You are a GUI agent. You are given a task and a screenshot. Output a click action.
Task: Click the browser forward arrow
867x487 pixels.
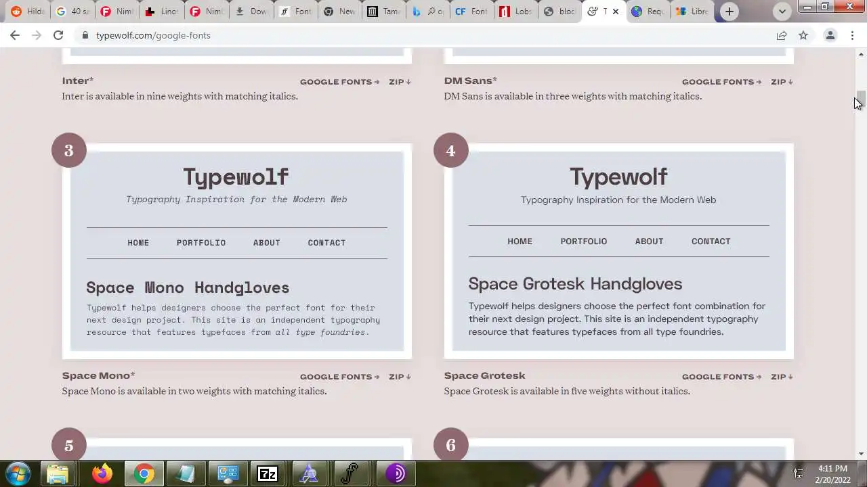(37, 35)
